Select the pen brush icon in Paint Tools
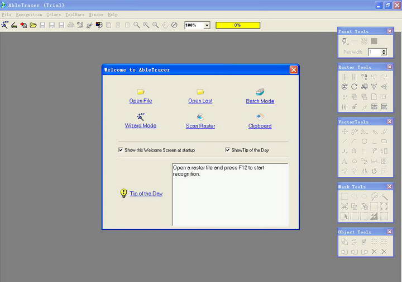This screenshot has height=282, width=402. (344, 41)
